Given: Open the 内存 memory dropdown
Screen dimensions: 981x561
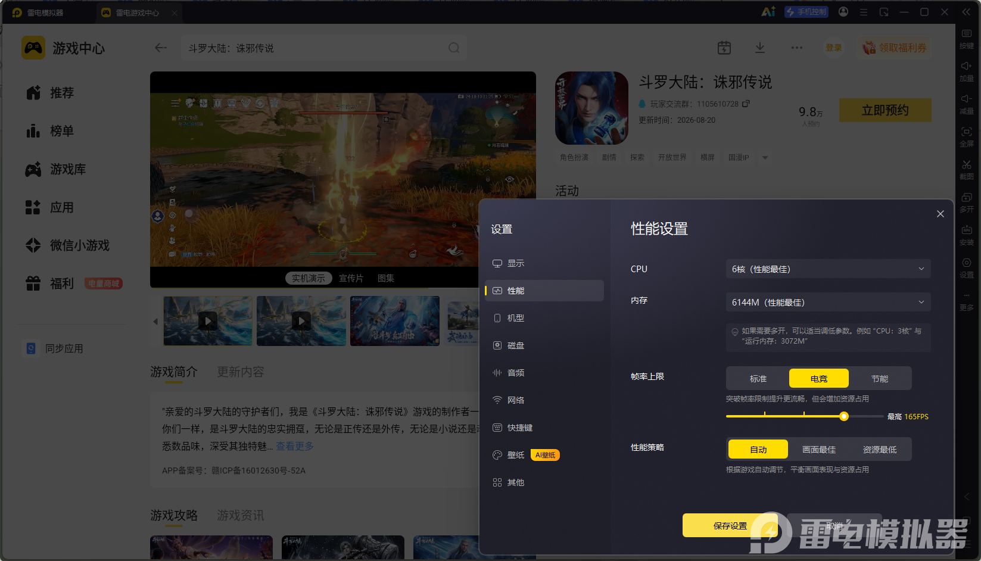Looking at the screenshot, I should click(828, 303).
